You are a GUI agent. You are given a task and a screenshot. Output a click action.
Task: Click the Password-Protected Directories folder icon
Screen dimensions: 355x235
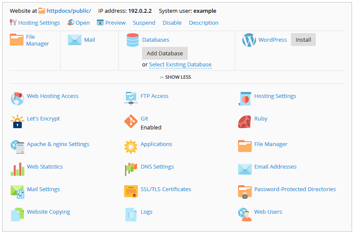pos(244,192)
